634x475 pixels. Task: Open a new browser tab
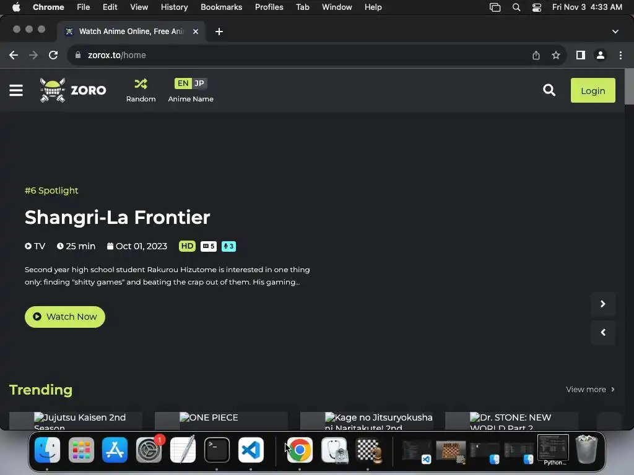tap(219, 32)
